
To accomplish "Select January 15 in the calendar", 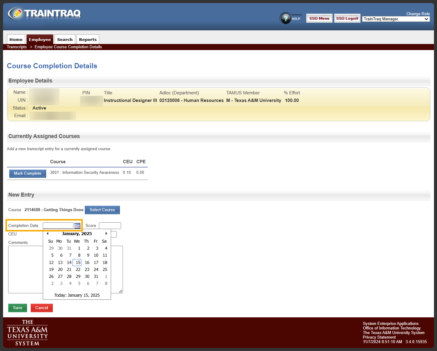I will point(77,262).
